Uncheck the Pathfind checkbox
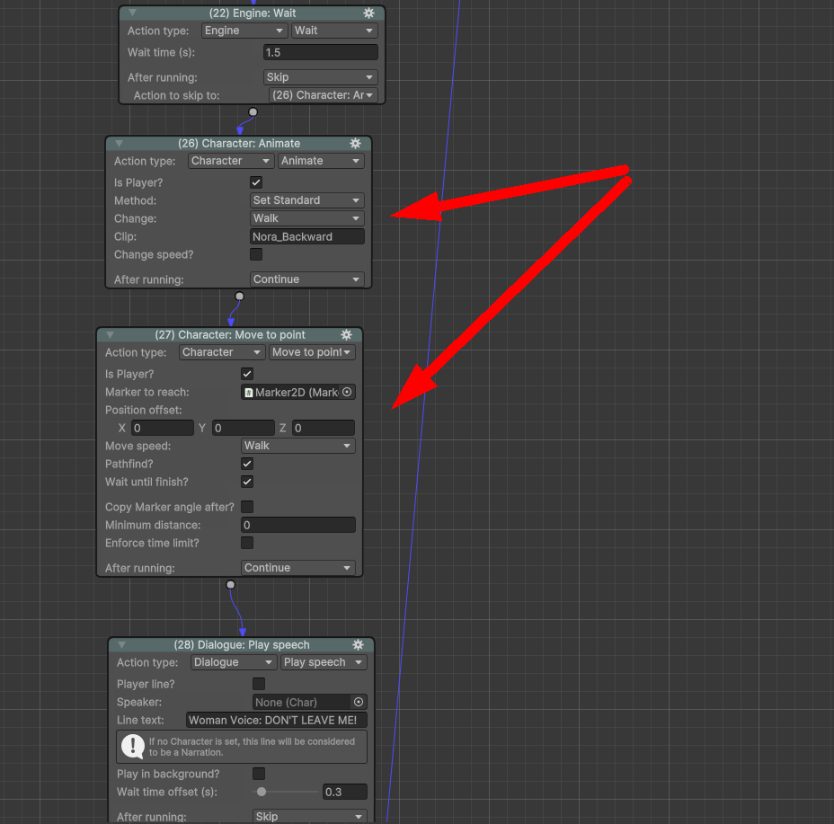 247,464
